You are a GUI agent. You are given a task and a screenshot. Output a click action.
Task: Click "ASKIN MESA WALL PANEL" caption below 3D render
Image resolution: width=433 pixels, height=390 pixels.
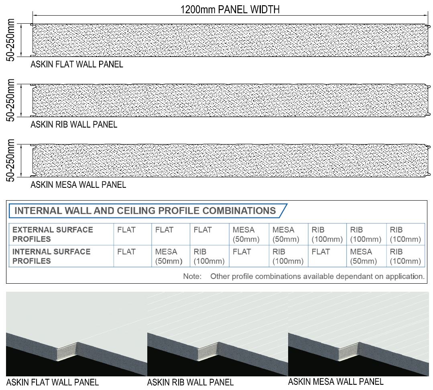[336, 382]
